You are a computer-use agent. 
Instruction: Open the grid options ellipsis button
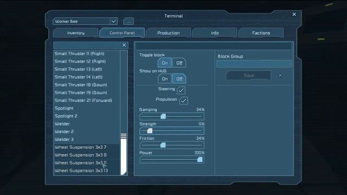[x=128, y=22]
